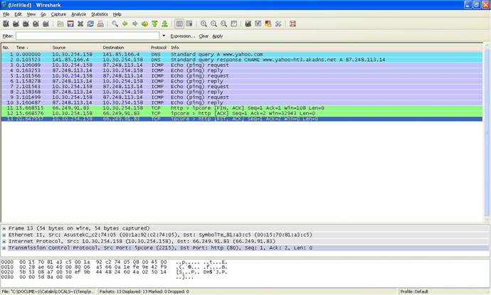
Task: Open the File menu
Action: click(x=6, y=14)
